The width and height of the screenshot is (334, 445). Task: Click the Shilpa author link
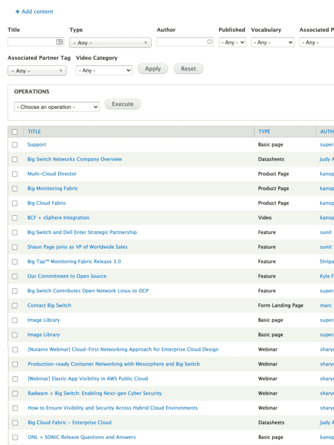point(327,261)
